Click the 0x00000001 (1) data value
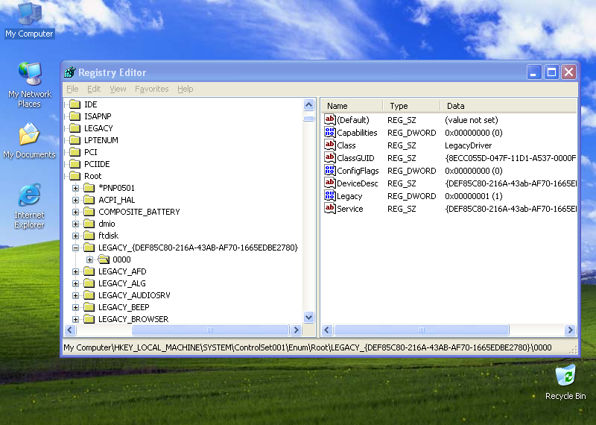The width and height of the screenshot is (596, 425). pos(474,196)
